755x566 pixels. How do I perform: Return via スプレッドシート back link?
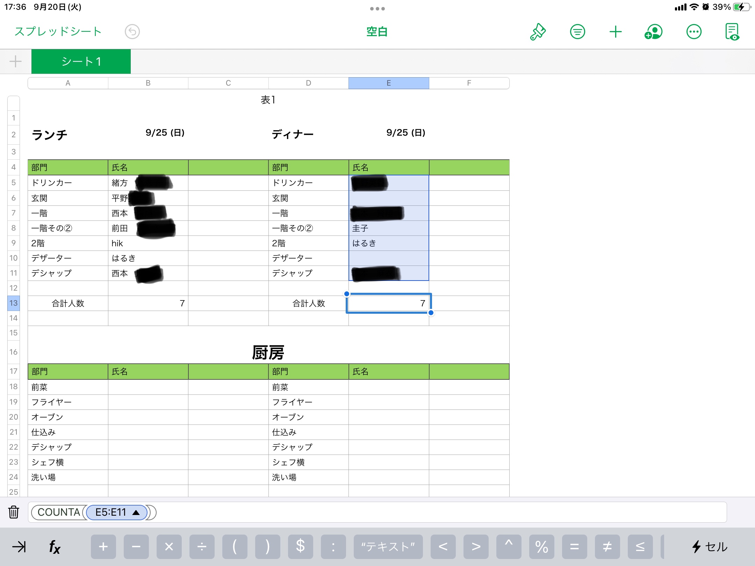57,31
